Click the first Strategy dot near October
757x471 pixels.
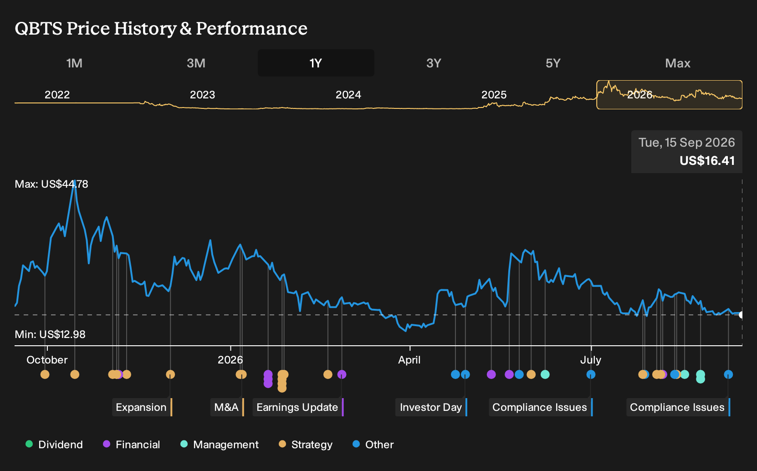pyautogui.click(x=45, y=374)
